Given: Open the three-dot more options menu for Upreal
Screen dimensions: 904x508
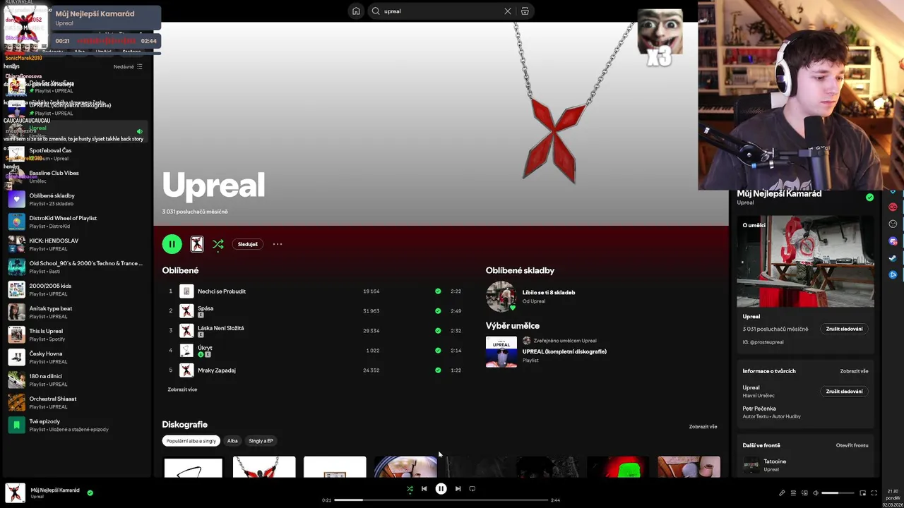Looking at the screenshot, I should 278,244.
